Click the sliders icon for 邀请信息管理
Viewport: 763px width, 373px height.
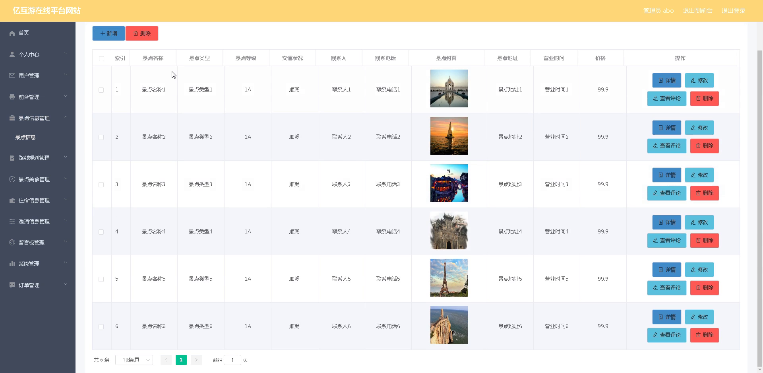(x=12, y=221)
